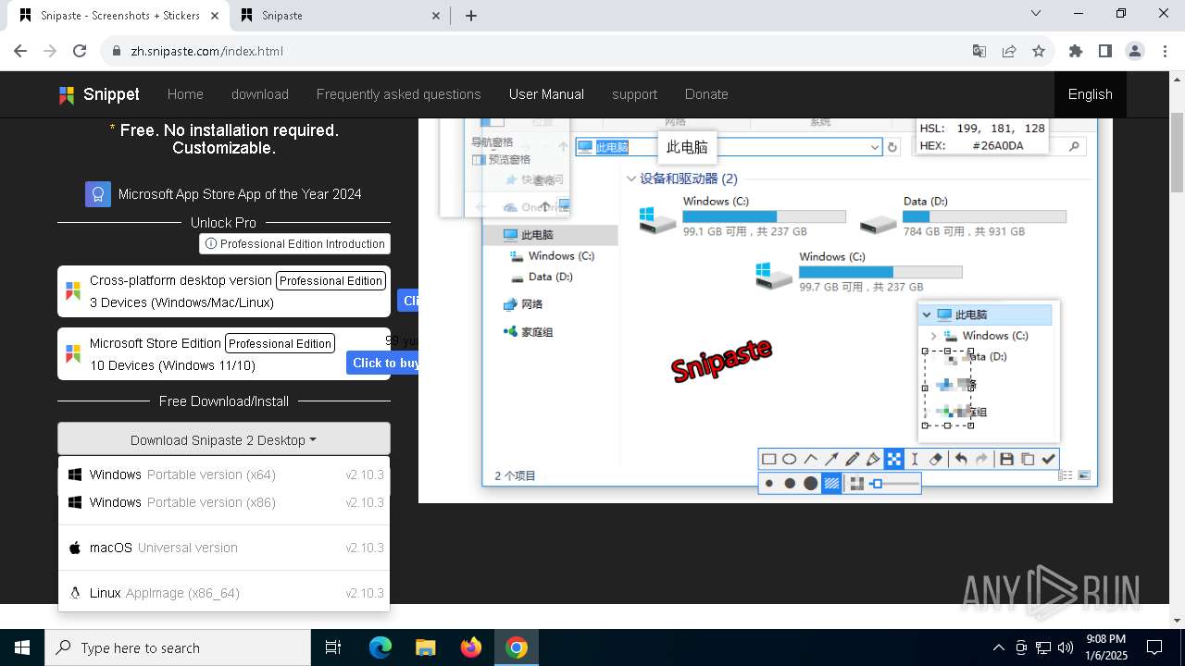1185x666 pixels.
Task: Open the Task View button on taskbar
Action: [333, 647]
